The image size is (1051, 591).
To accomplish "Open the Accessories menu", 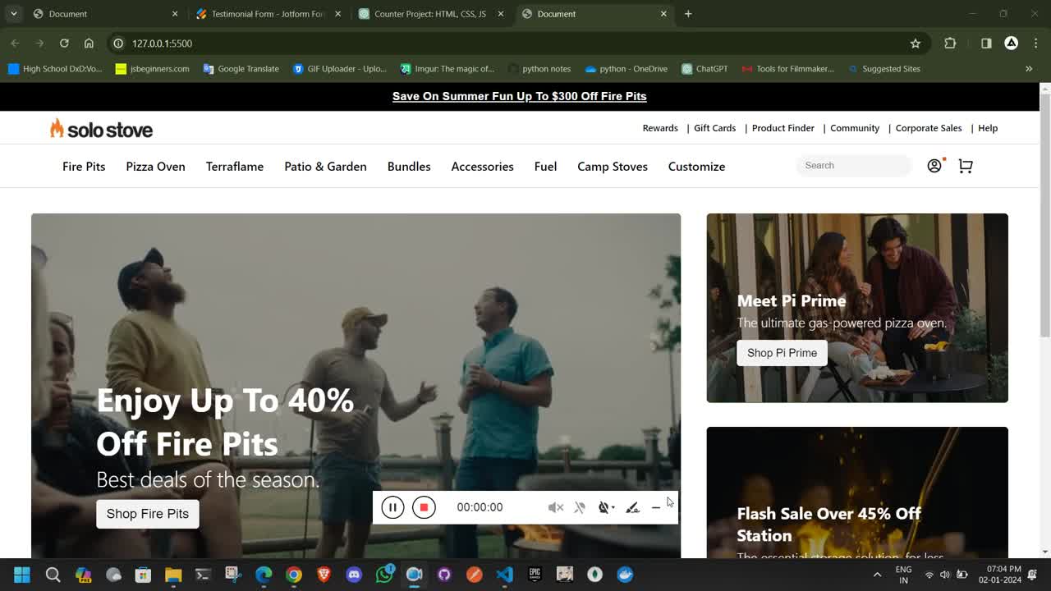I will 482,167.
